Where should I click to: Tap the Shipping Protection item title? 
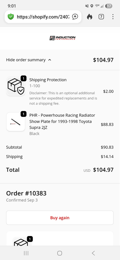pos(48,80)
